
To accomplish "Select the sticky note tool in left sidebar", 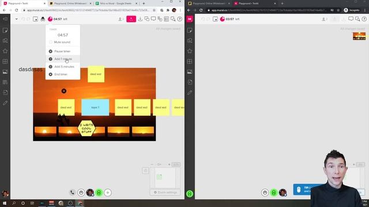I will click(x=5, y=30).
